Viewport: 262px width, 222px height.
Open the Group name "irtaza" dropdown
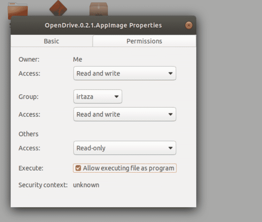coord(98,96)
